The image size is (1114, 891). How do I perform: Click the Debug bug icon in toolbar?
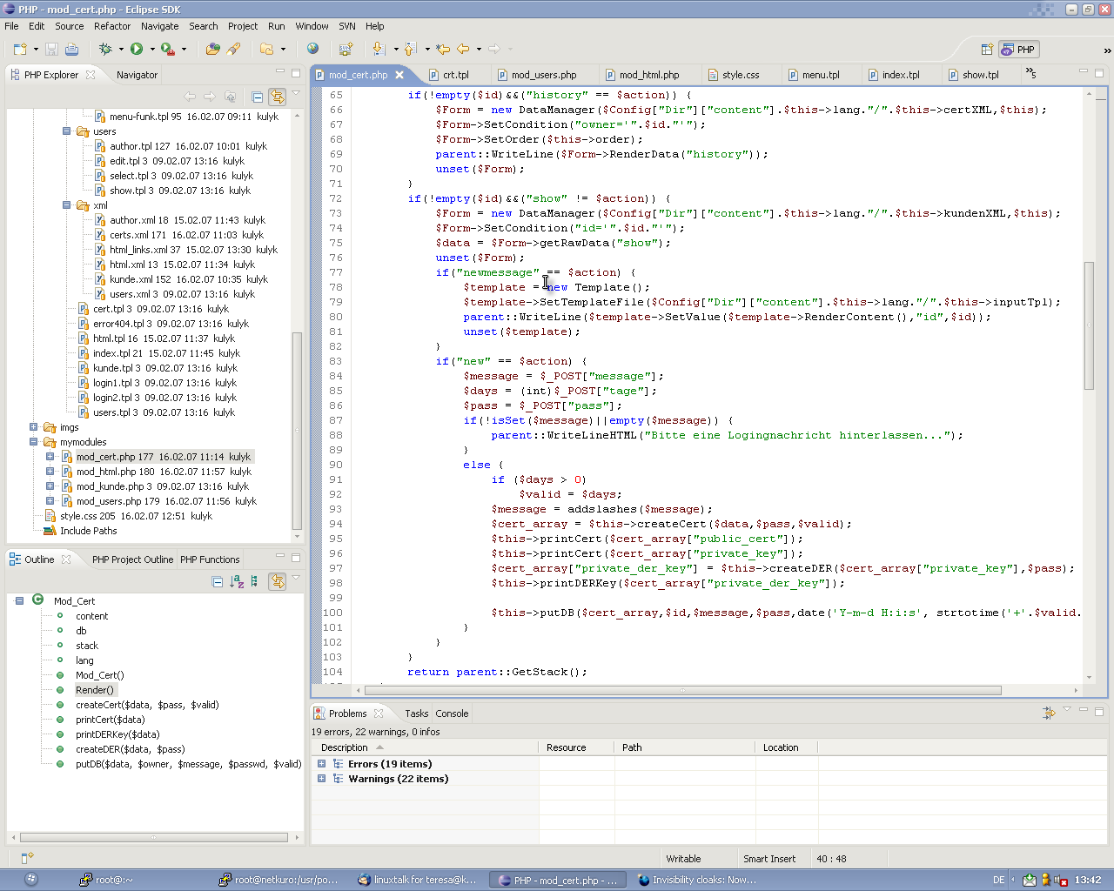click(x=105, y=50)
